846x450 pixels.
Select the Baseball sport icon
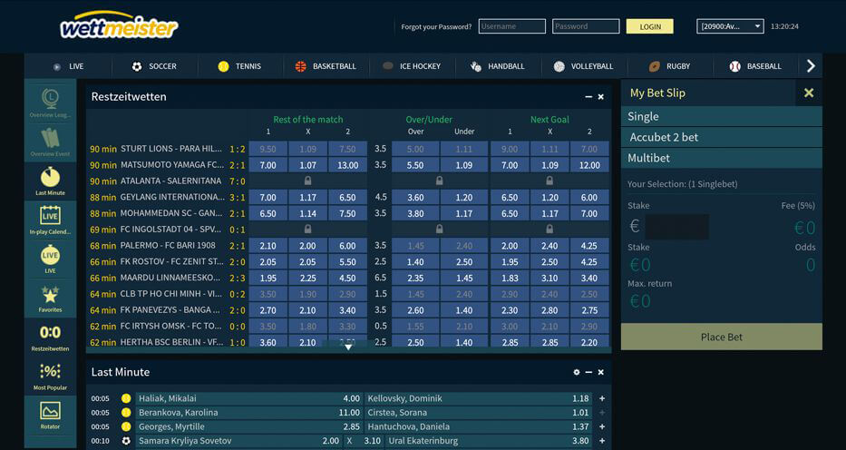pyautogui.click(x=734, y=66)
